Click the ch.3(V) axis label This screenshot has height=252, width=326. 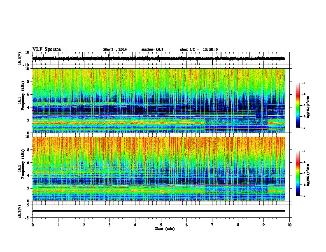click(20, 211)
